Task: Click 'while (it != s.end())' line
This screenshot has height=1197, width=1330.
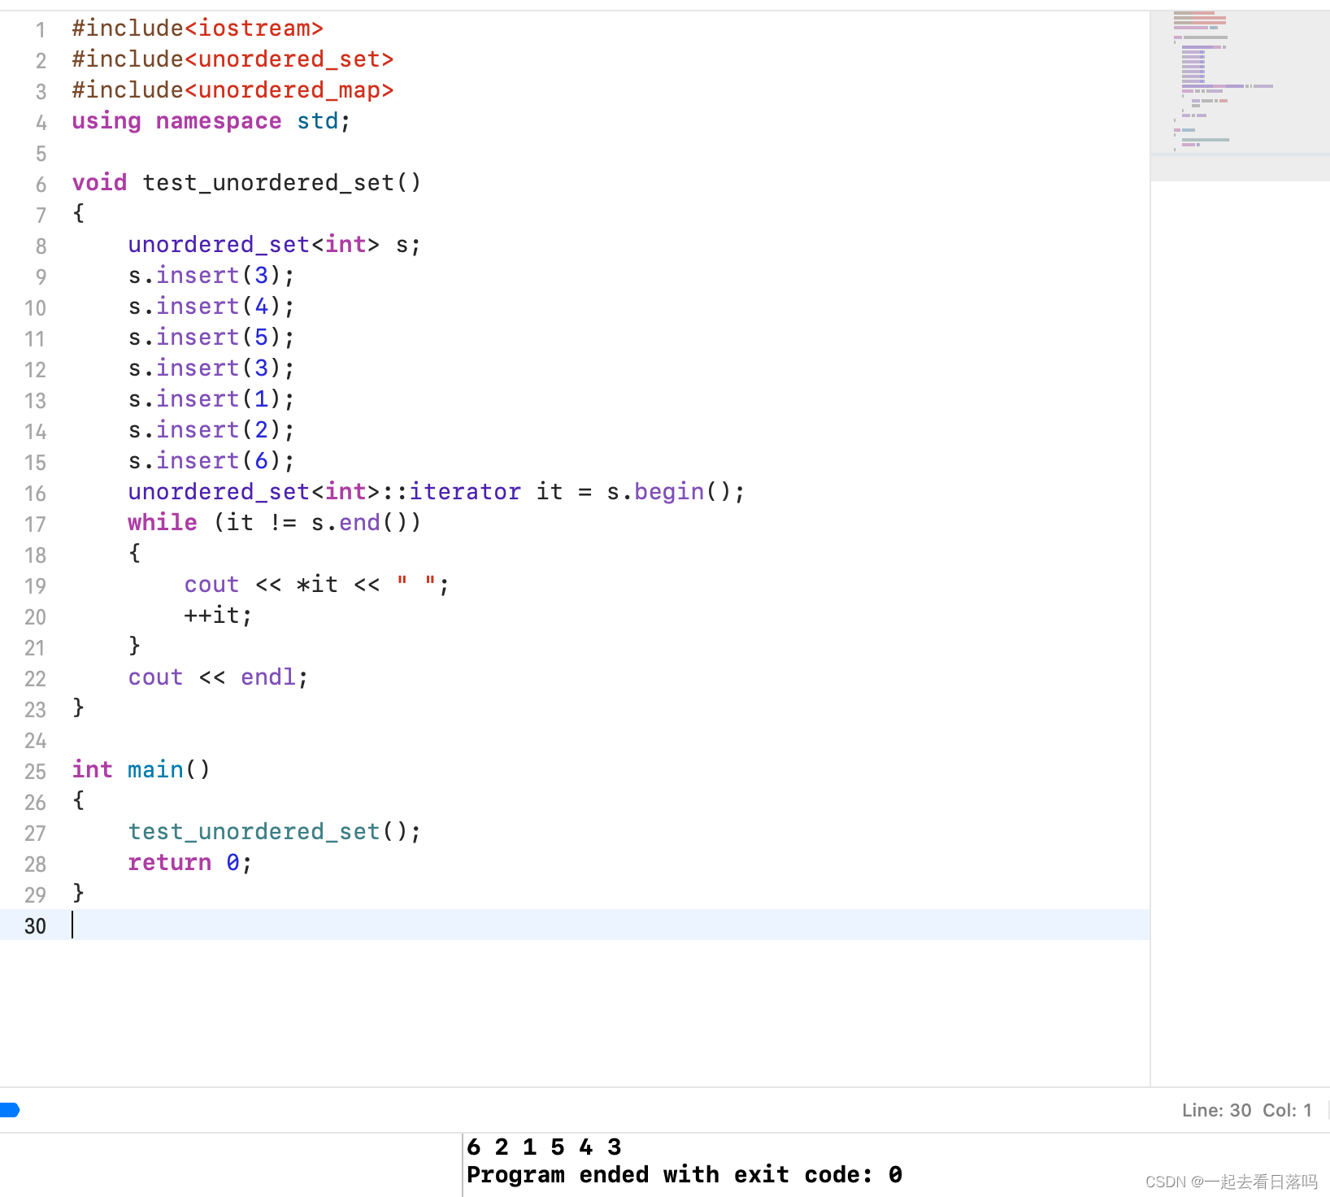Action: 274,523
